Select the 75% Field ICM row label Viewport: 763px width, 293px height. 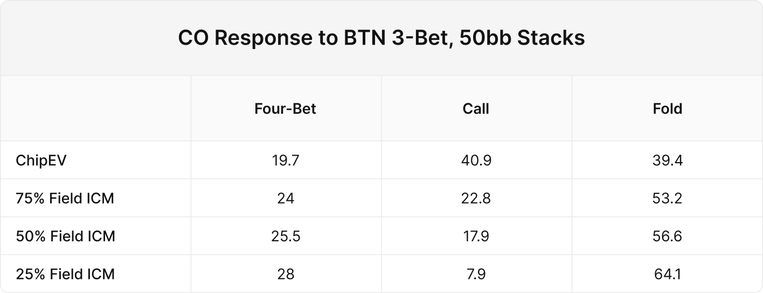click(x=65, y=198)
